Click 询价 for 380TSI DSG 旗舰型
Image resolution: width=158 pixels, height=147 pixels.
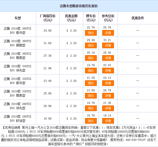point(91,45)
